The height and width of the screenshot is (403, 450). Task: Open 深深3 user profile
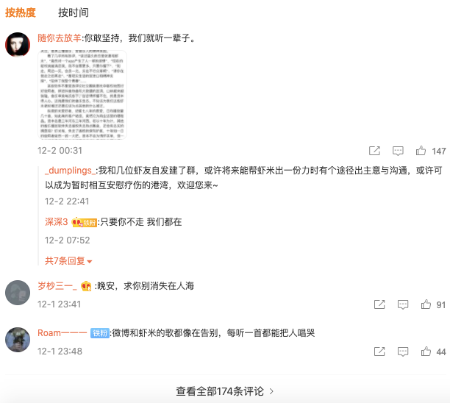click(56, 221)
